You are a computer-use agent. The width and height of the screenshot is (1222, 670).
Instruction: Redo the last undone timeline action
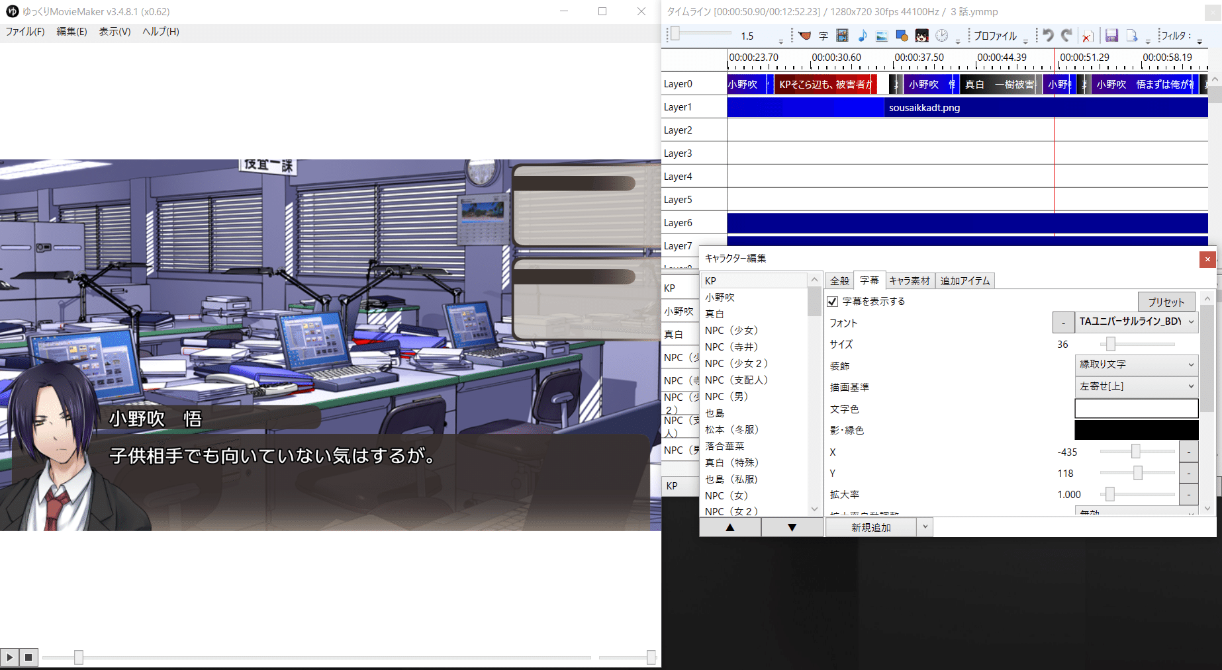tap(1066, 36)
